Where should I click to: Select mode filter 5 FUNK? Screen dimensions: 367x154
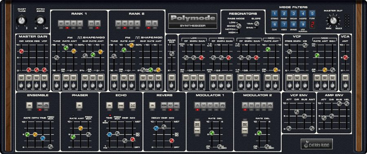[x=312, y=13]
